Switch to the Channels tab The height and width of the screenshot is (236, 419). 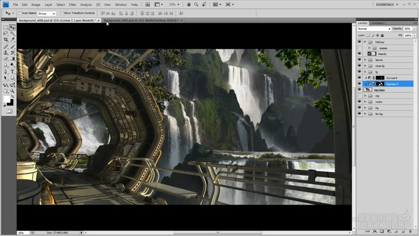tap(378, 23)
